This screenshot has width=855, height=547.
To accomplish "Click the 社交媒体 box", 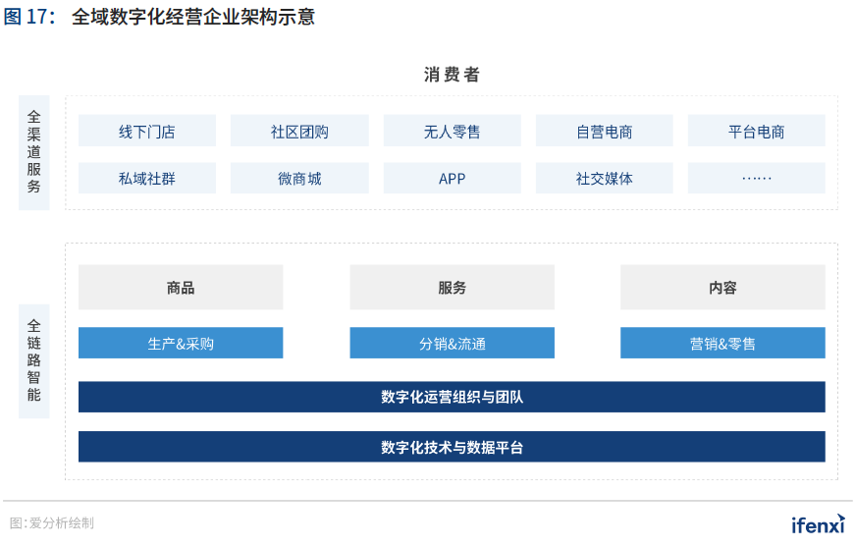I will pyautogui.click(x=604, y=179).
